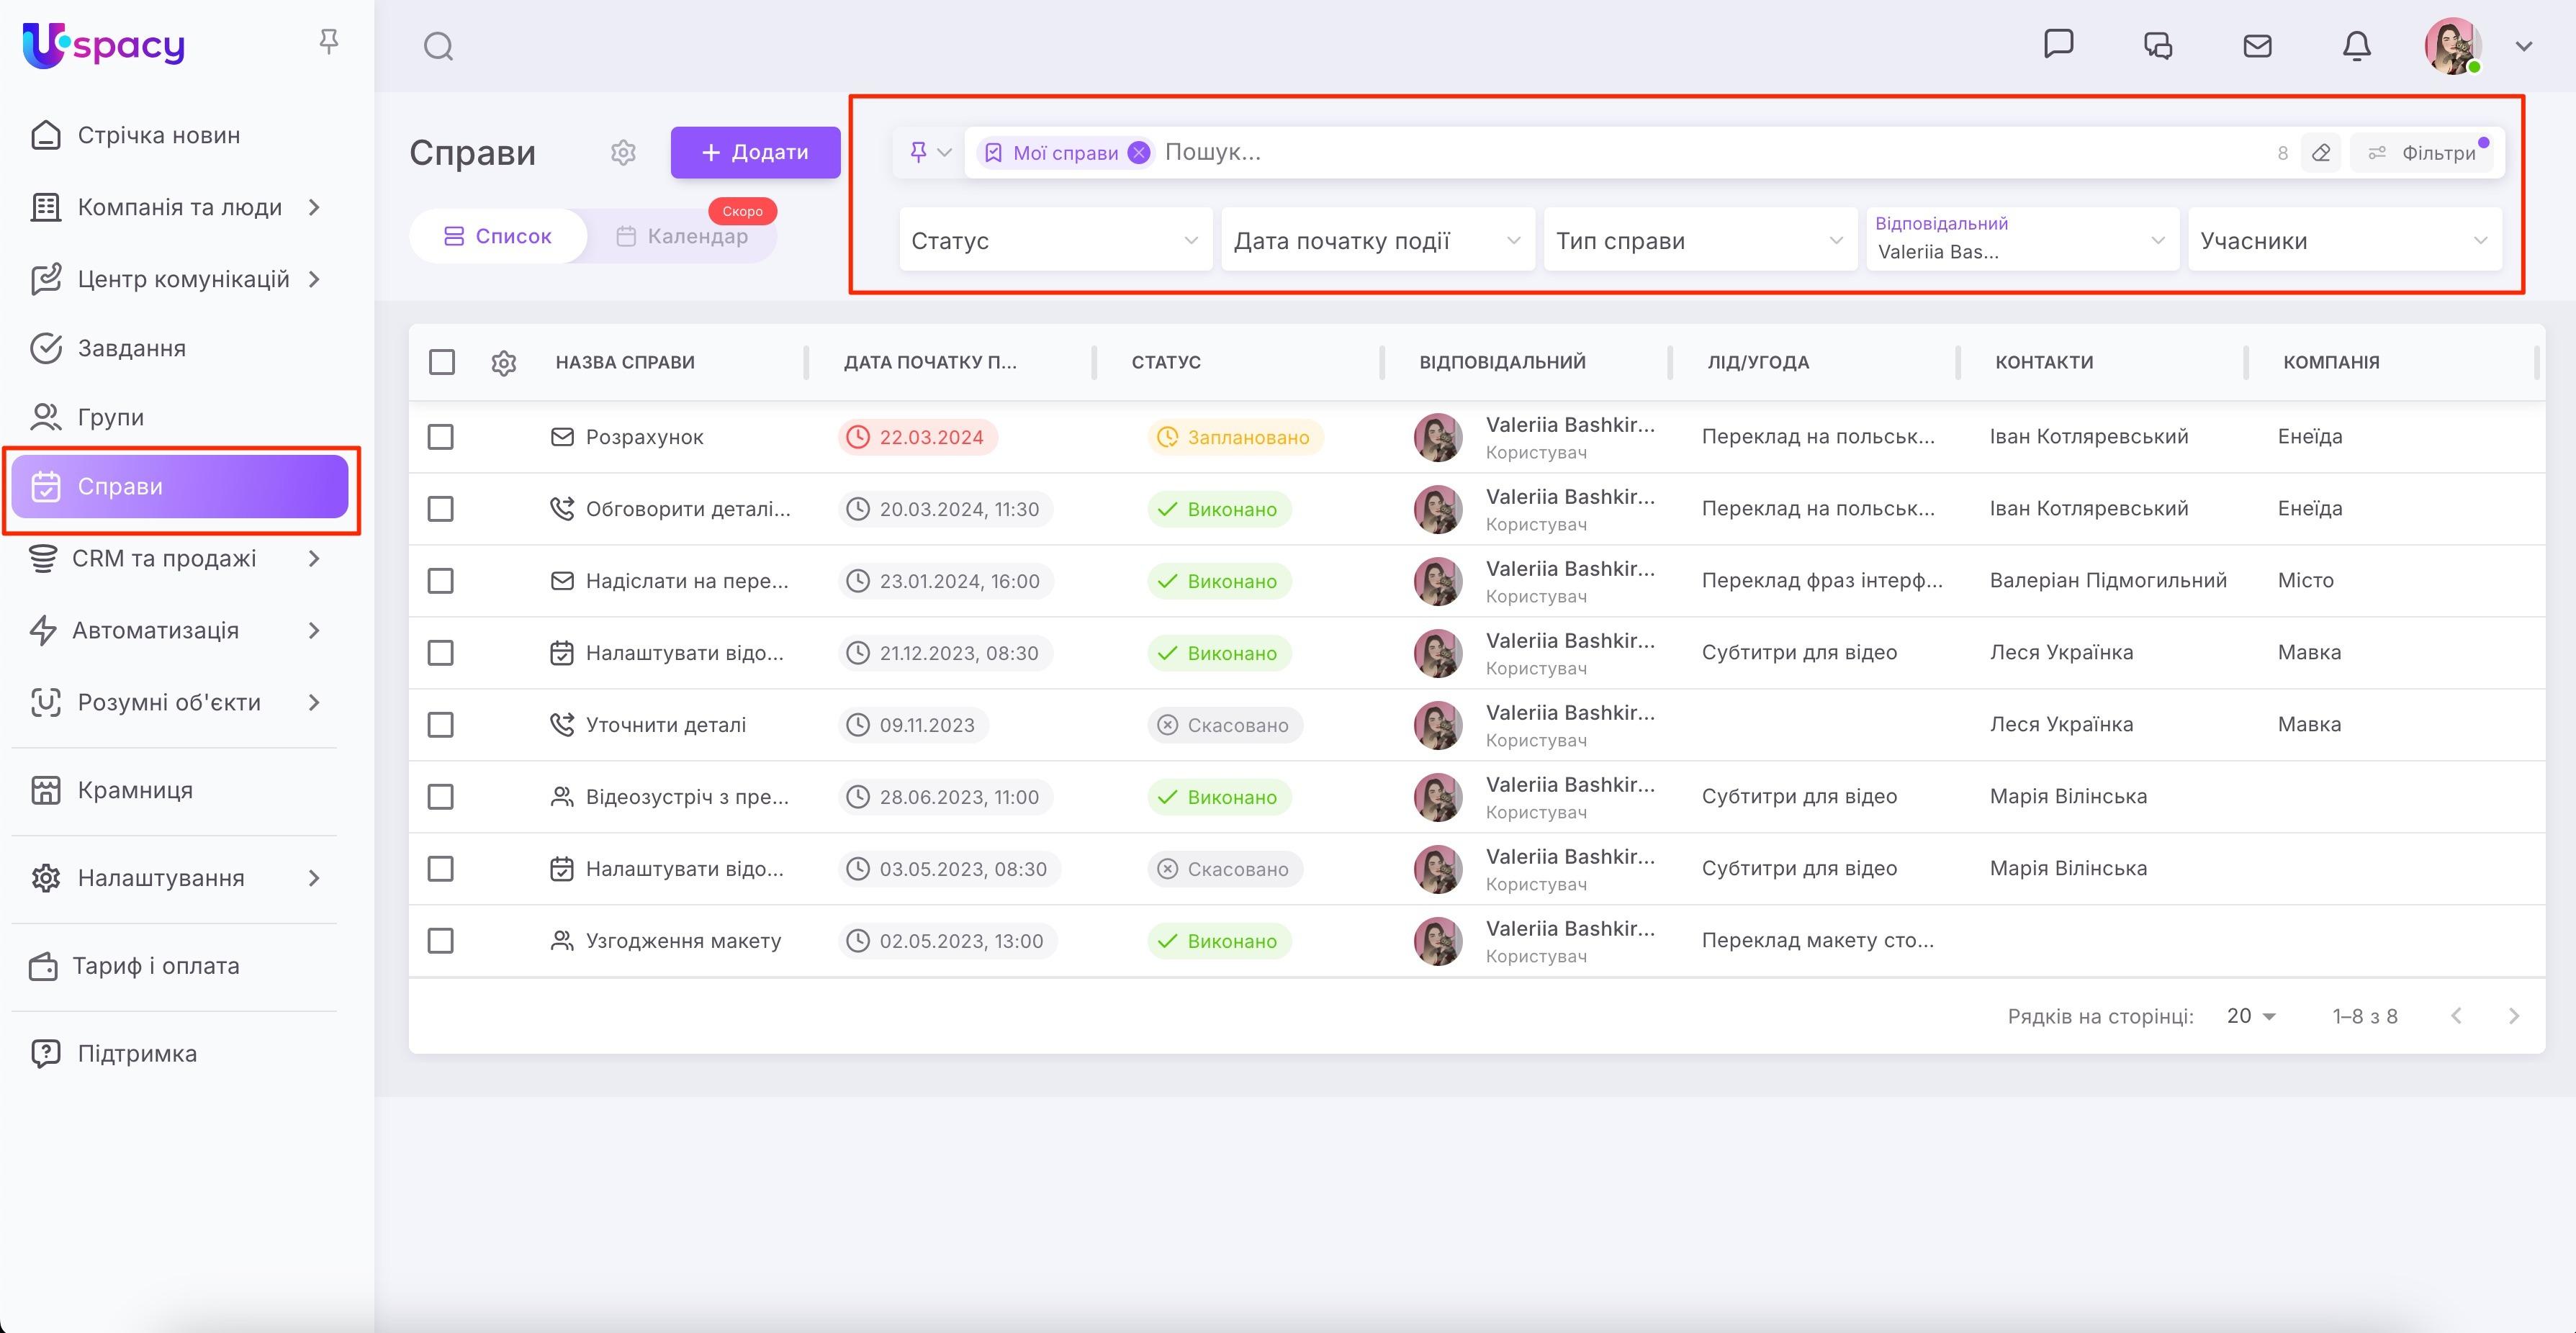
Task: Click the eraser clear-filter icon
Action: click(2321, 153)
